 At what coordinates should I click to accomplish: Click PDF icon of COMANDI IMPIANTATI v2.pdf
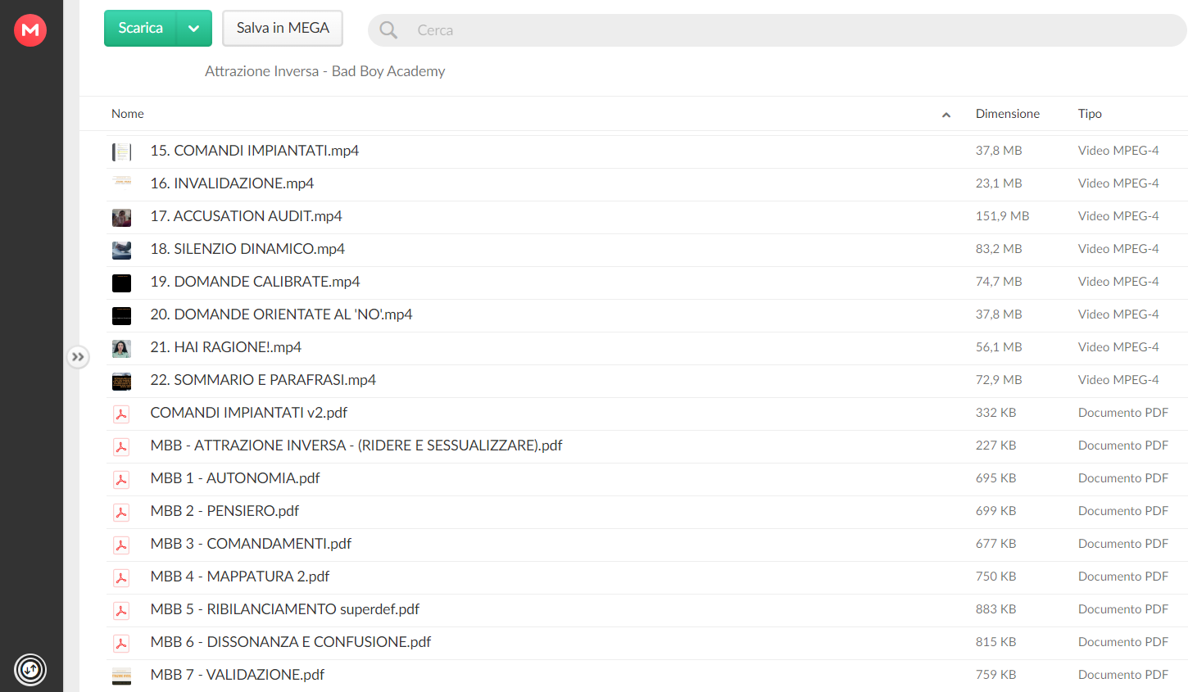(x=121, y=414)
